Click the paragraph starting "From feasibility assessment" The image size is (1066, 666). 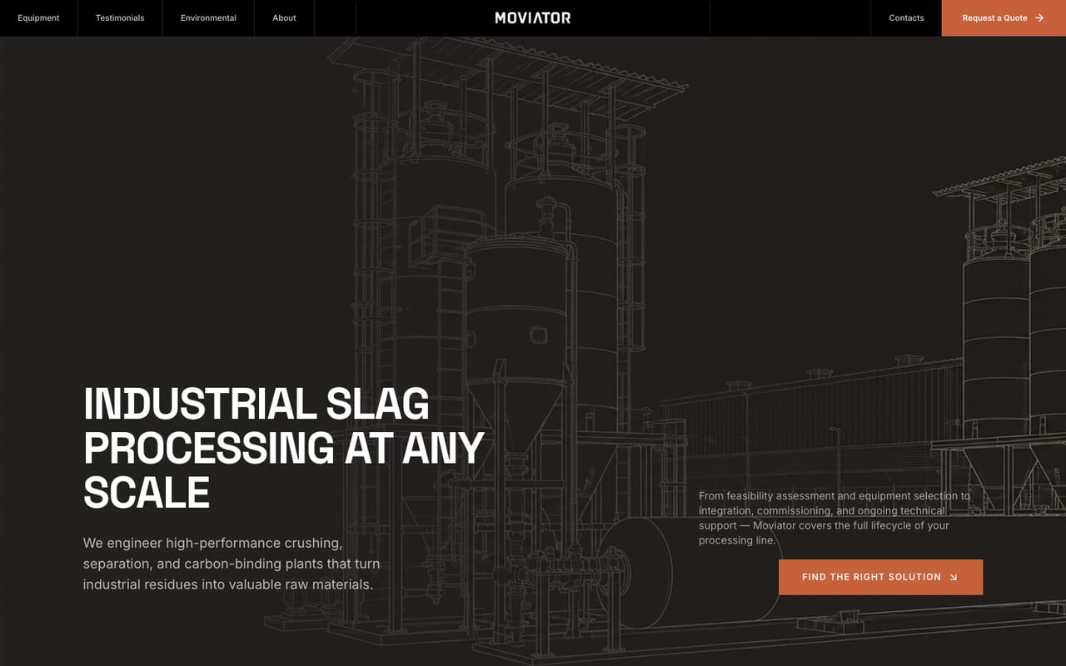834,518
